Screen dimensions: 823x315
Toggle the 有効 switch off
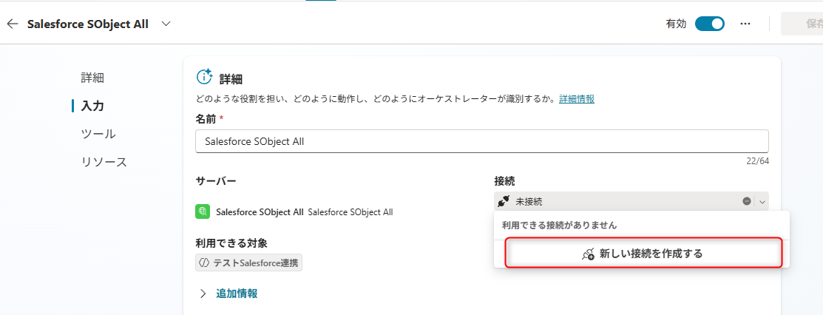pyautogui.click(x=710, y=24)
